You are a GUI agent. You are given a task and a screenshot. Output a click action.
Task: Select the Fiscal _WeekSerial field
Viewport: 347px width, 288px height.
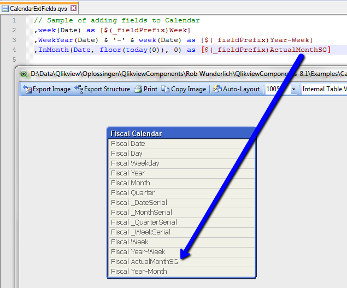[x=181, y=232]
